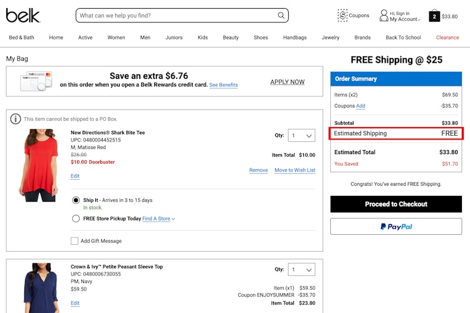Open the Back To School menu
This screenshot has width=470, height=313.
pyautogui.click(x=403, y=38)
